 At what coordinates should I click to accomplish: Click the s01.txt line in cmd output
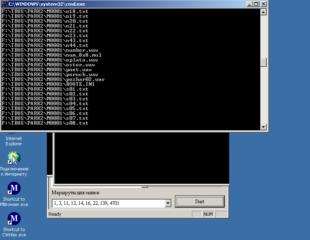click(45, 89)
